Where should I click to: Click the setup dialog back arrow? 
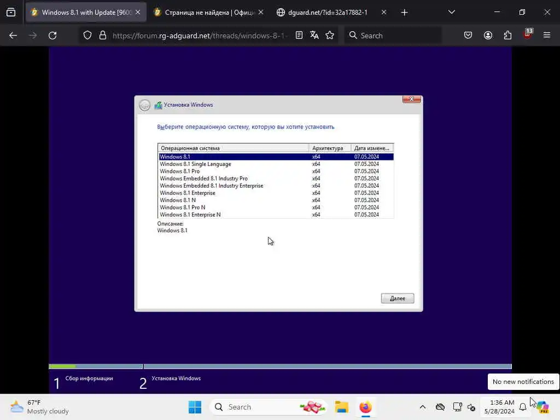[144, 105]
